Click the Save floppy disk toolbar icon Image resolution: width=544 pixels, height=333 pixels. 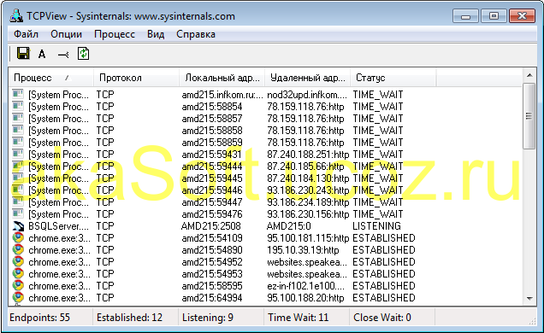[x=23, y=54]
